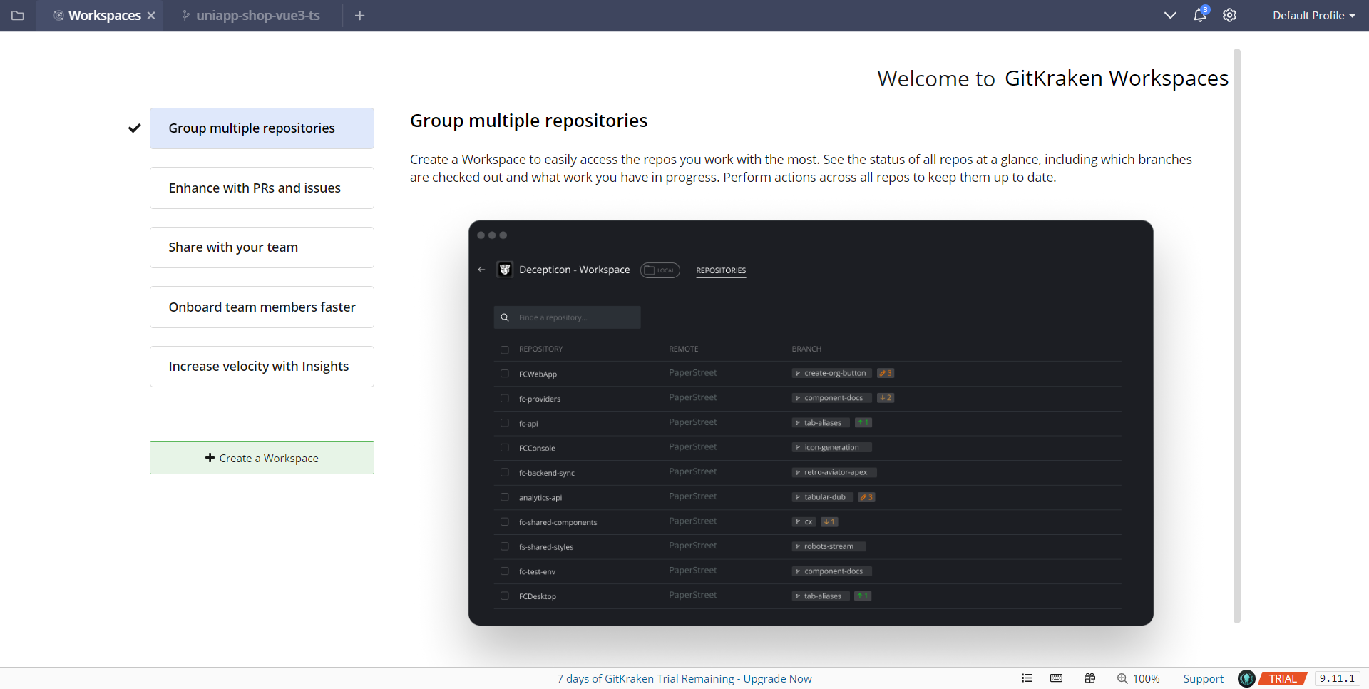Screen dimensions: 1369x689
Task: Open notifications via the bell icon
Action: coord(1200,15)
